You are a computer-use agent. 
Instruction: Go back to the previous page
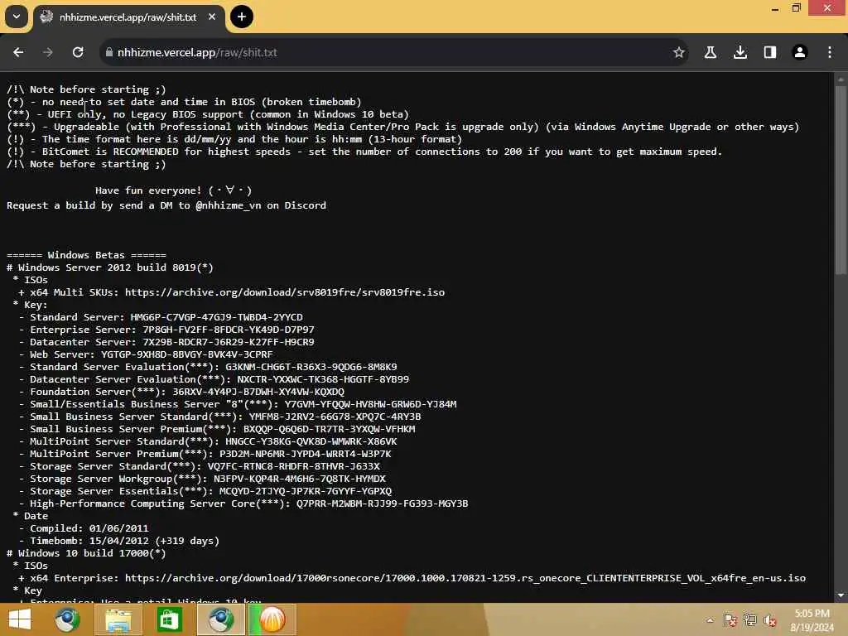(18, 52)
